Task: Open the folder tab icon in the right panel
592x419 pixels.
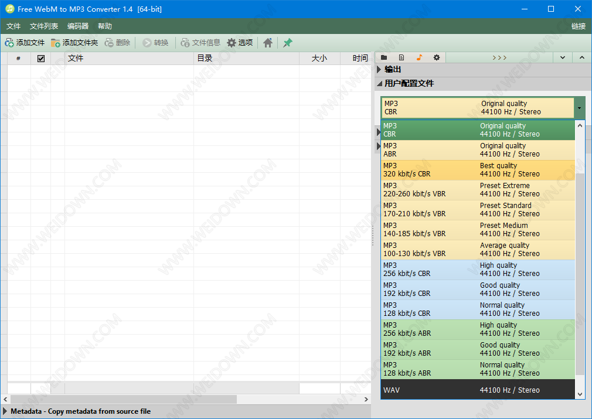Action: (x=385, y=57)
